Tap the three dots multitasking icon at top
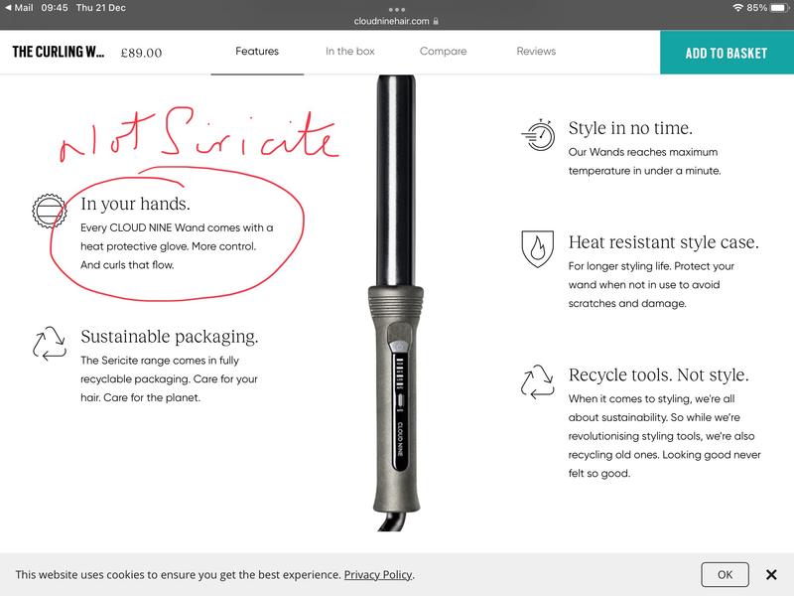 click(x=397, y=9)
